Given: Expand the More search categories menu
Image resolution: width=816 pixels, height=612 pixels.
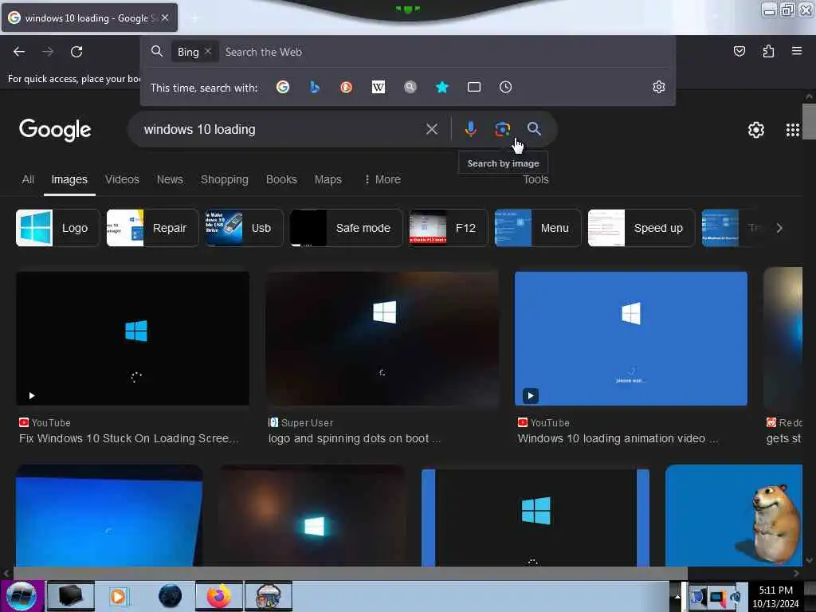Looking at the screenshot, I should coord(382,179).
